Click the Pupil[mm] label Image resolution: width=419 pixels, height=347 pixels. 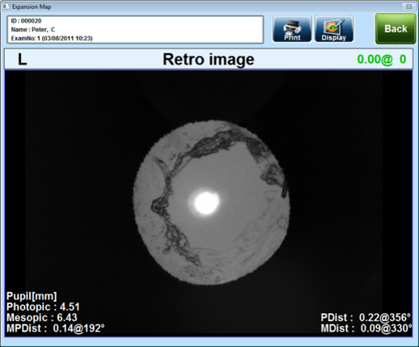coord(32,296)
